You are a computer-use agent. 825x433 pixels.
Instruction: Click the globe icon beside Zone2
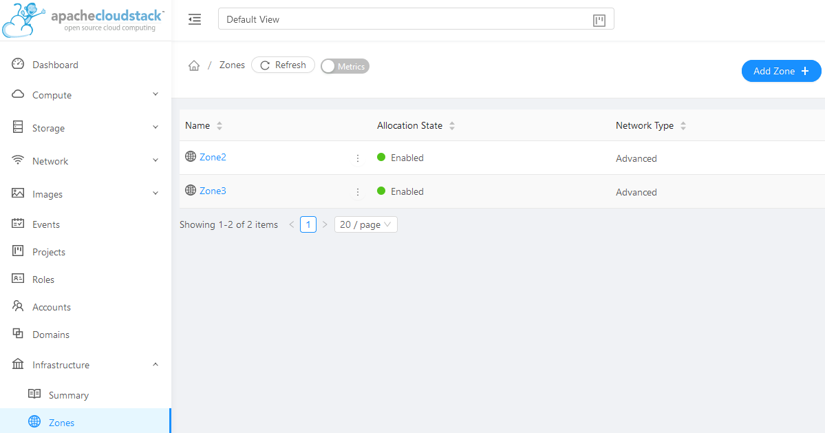[190, 156]
